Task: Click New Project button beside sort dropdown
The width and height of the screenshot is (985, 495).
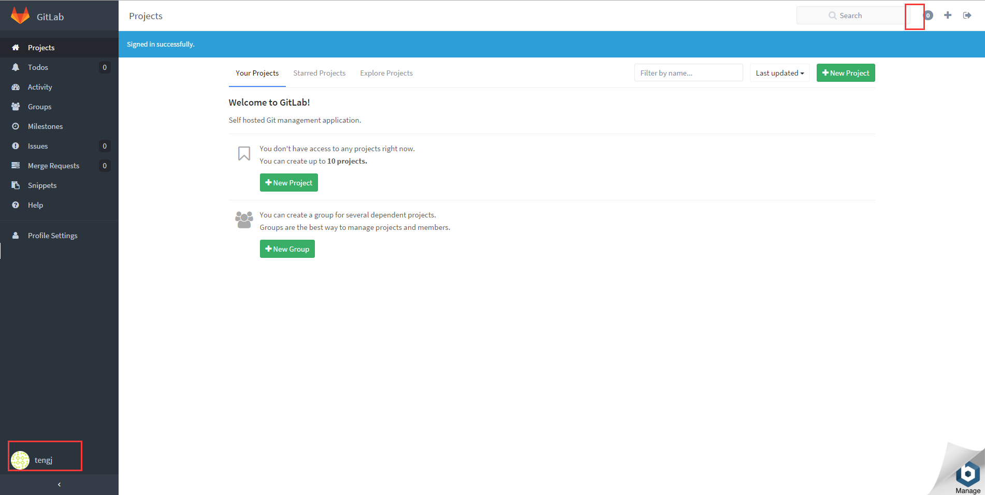Action: click(x=846, y=73)
